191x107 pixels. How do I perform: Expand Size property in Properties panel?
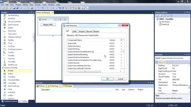[x=156, y=79]
